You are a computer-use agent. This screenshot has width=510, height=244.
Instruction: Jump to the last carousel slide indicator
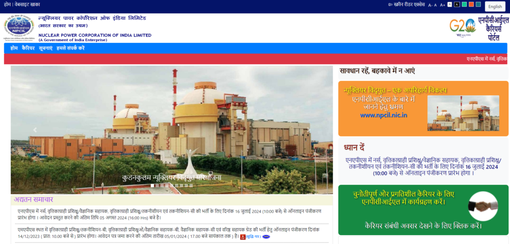pyautogui.click(x=191, y=185)
